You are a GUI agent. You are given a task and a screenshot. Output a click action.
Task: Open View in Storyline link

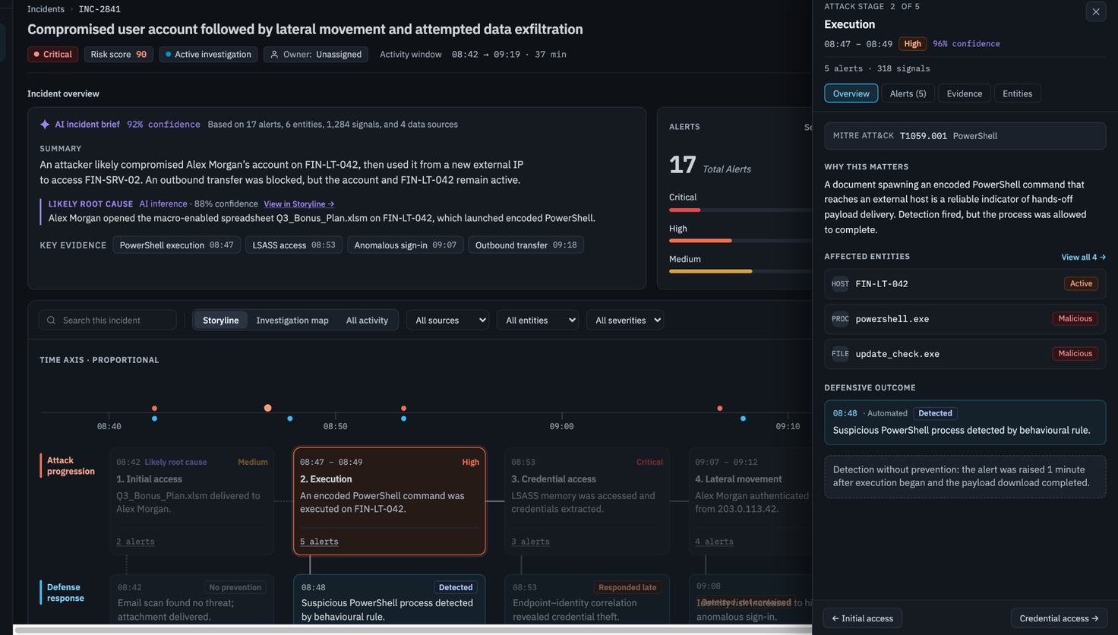298,204
